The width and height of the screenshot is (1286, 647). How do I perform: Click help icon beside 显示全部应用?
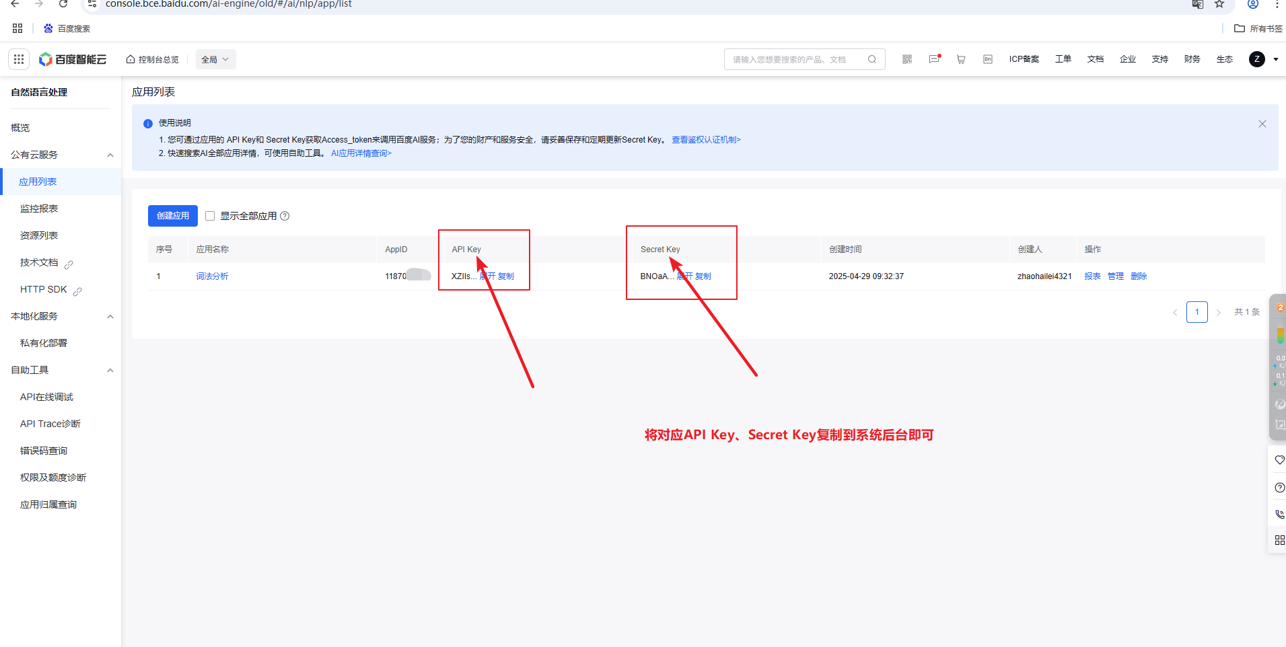click(x=285, y=216)
